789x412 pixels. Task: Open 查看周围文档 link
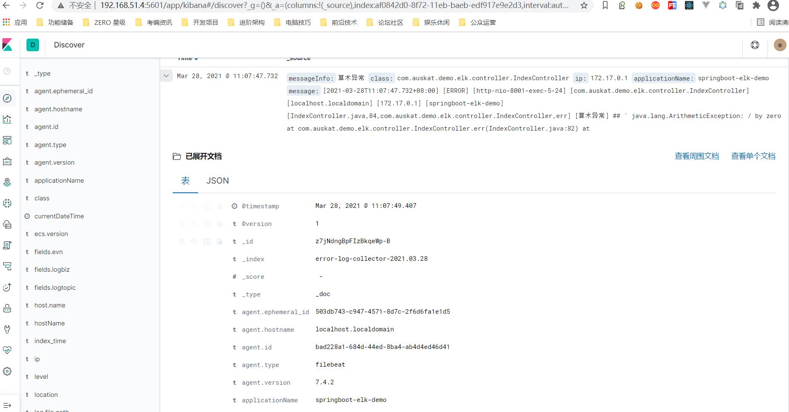(x=697, y=156)
